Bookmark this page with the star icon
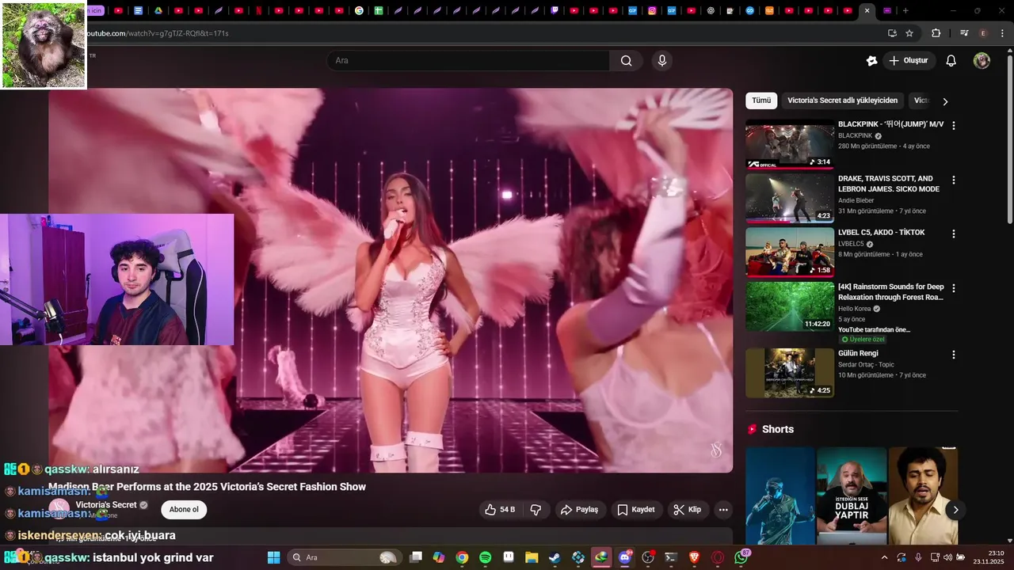Image resolution: width=1014 pixels, height=570 pixels. (909, 33)
